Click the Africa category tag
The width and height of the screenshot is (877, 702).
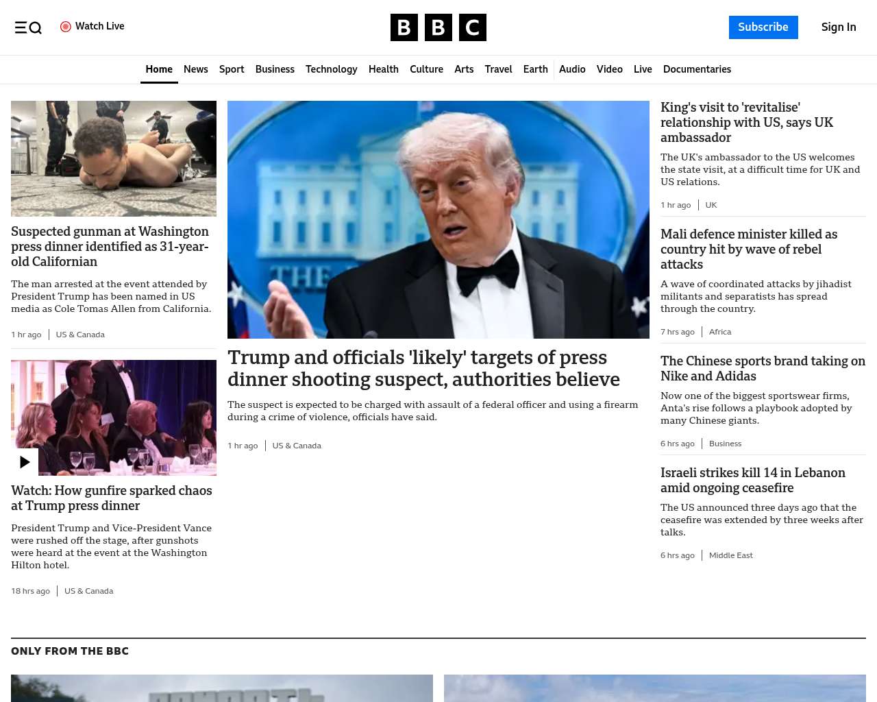coord(719,332)
